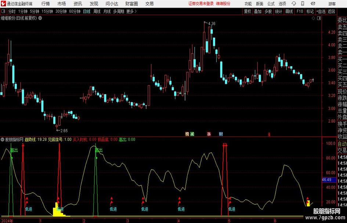Click month 4 marker on time axis

pos(178,220)
